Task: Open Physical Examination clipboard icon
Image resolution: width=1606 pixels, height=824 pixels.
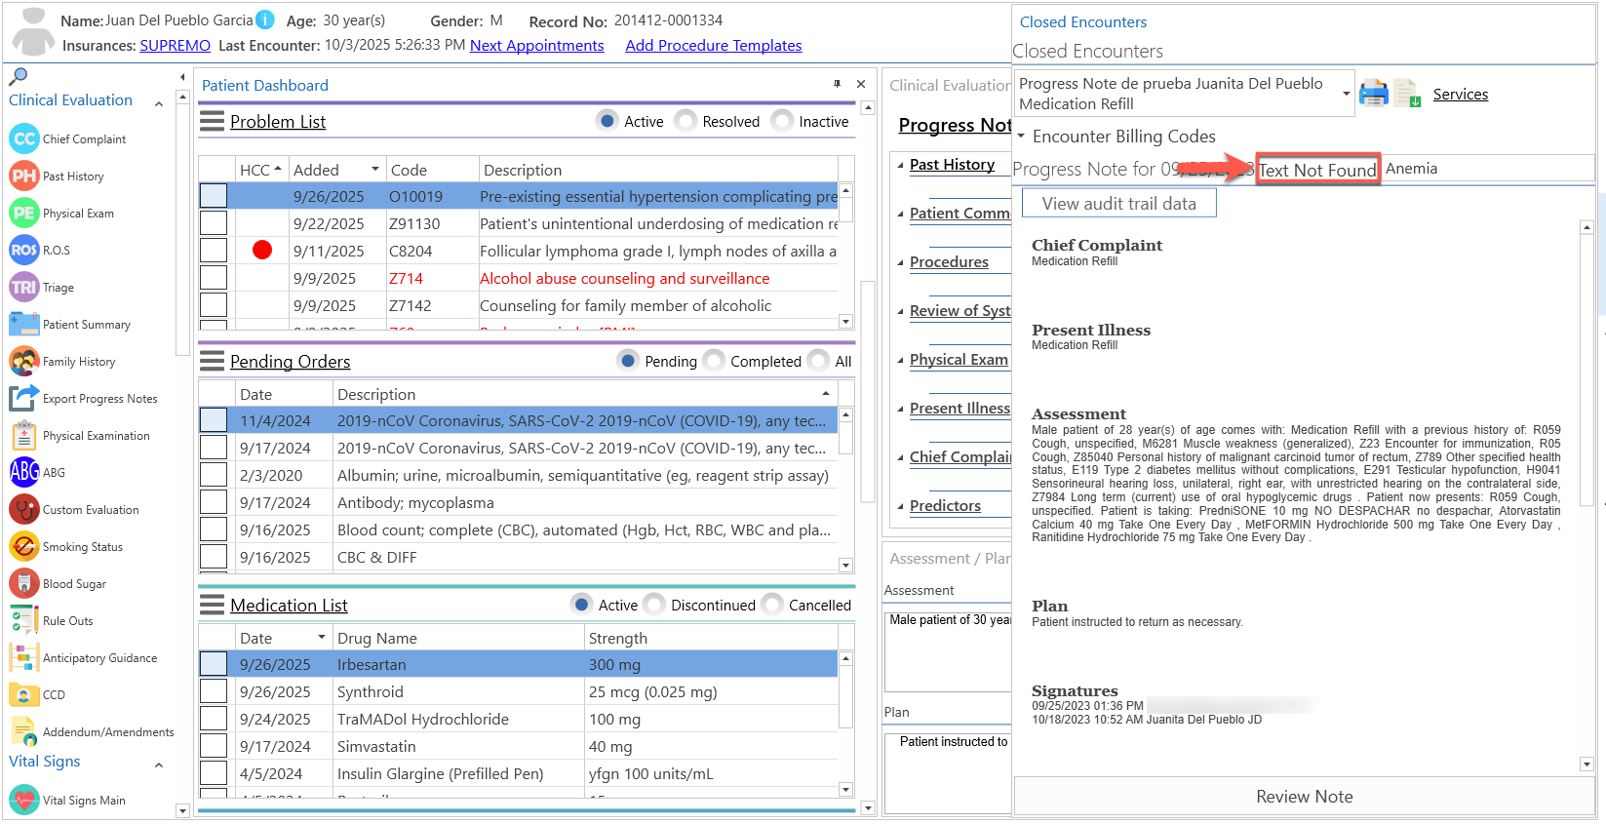Action: 23,436
